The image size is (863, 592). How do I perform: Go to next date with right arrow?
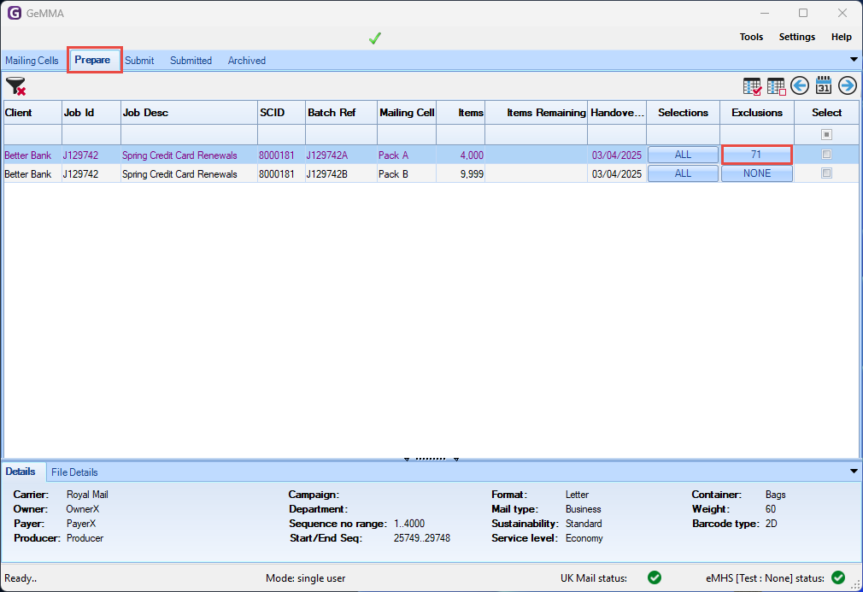tap(848, 85)
